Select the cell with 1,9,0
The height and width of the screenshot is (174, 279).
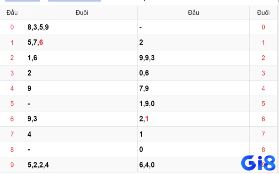tap(194, 104)
